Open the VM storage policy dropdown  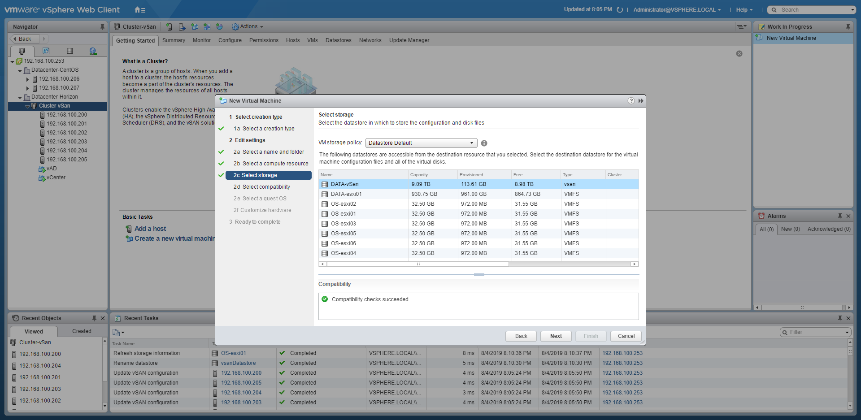(471, 143)
